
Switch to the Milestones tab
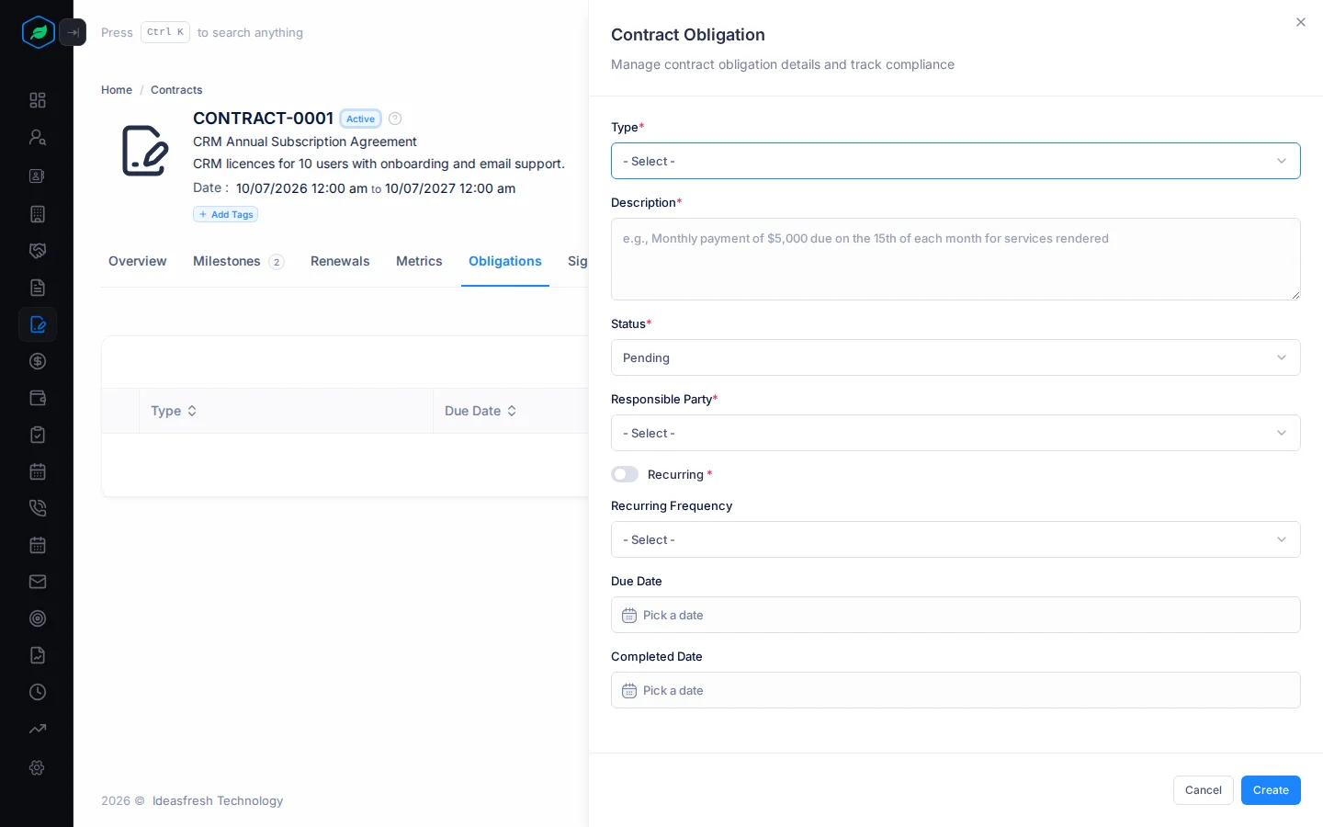click(239, 261)
